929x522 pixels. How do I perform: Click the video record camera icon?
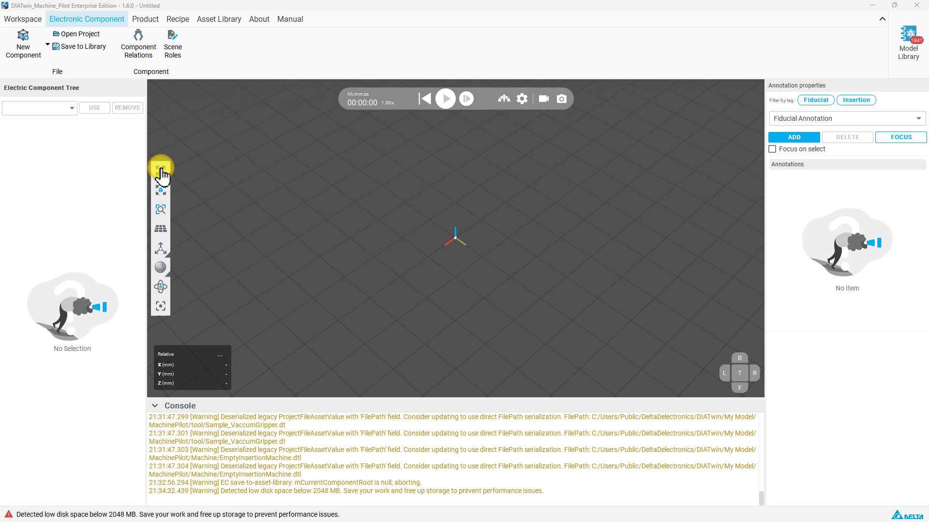[x=543, y=99]
